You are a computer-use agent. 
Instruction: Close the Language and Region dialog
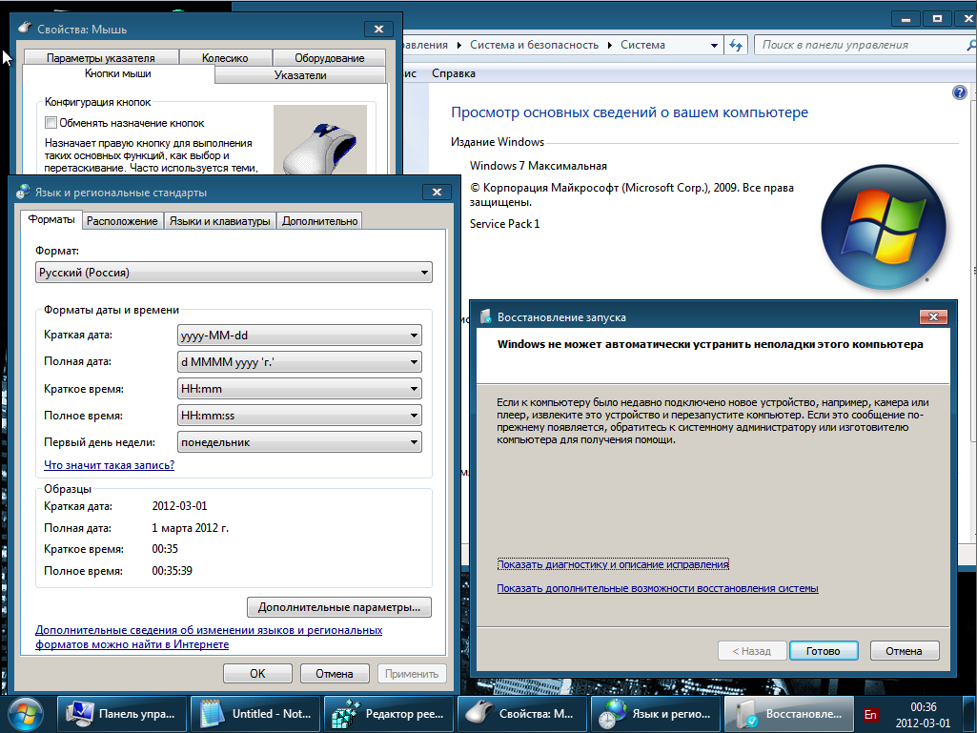(x=437, y=192)
